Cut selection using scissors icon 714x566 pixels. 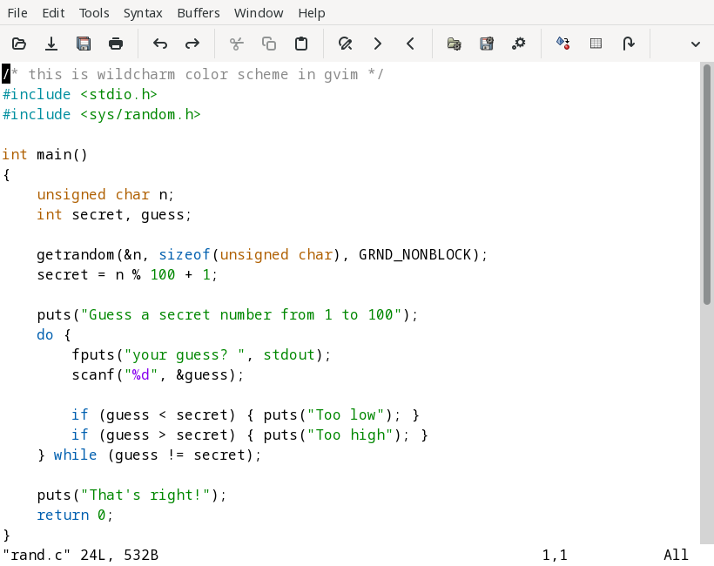(236, 44)
